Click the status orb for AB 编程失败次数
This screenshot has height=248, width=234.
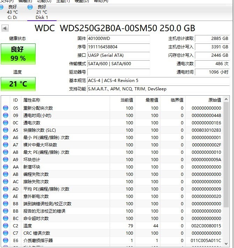tap(6, 174)
